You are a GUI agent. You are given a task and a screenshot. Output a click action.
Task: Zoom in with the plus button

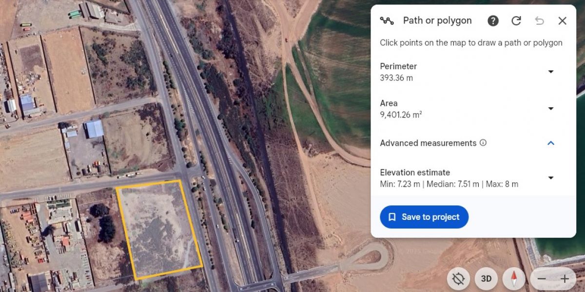565,279
